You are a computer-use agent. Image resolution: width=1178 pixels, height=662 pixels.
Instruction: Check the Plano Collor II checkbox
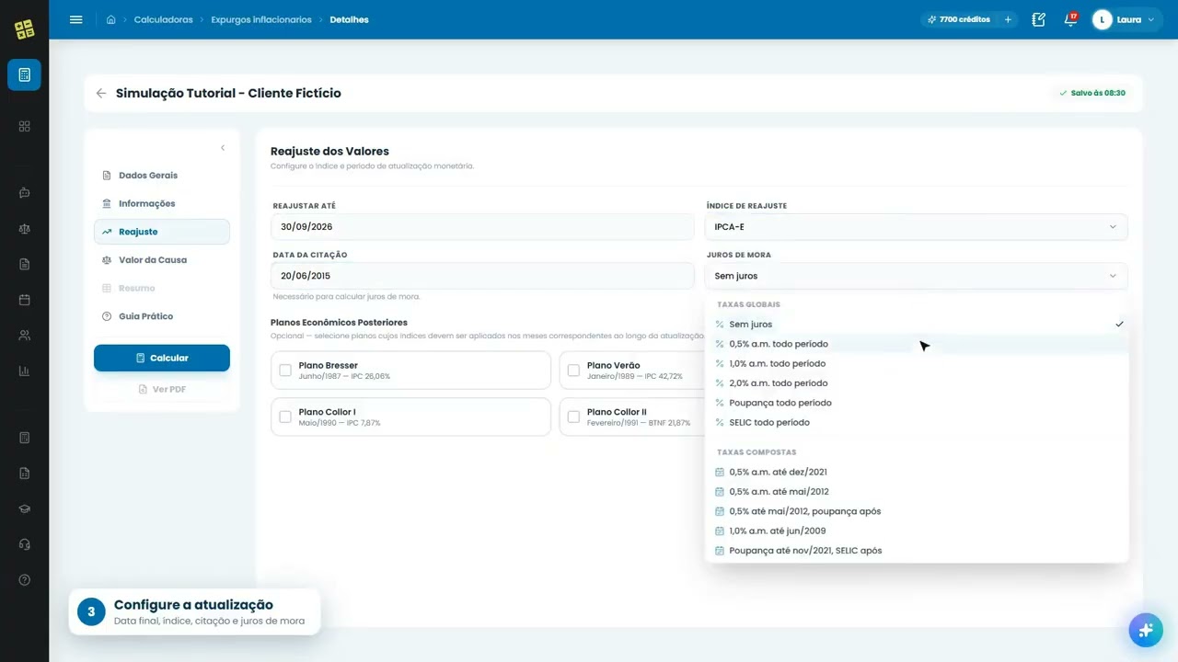pyautogui.click(x=573, y=417)
